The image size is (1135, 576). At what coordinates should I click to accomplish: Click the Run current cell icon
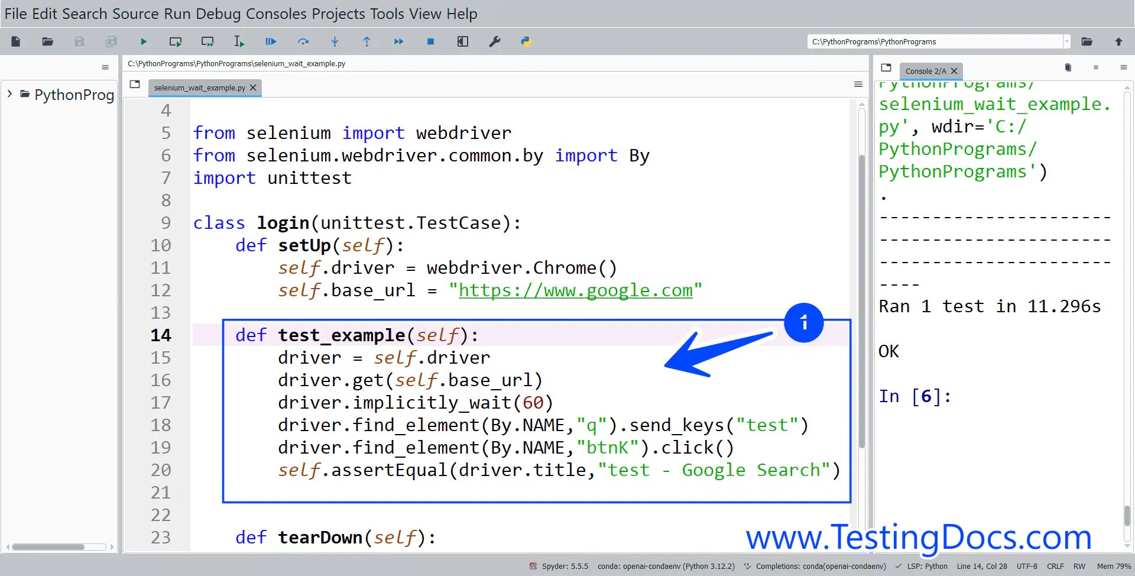pos(175,41)
